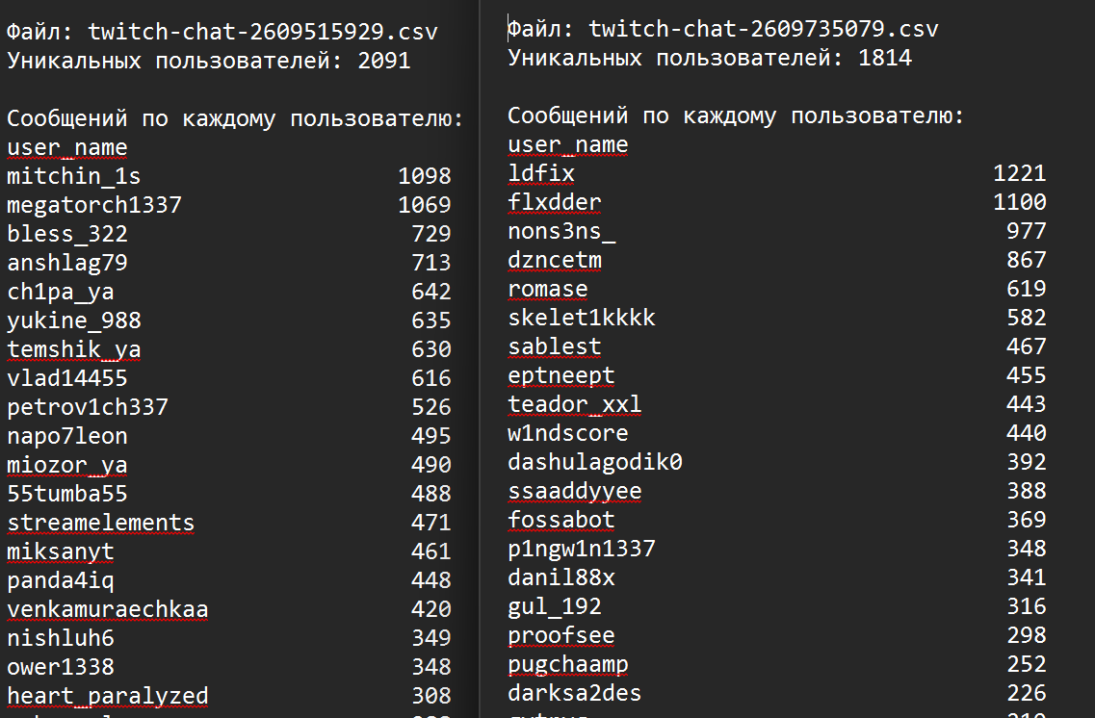Click the user_name header in left pane
Screen dimensions: 1095x718
(x=66, y=147)
